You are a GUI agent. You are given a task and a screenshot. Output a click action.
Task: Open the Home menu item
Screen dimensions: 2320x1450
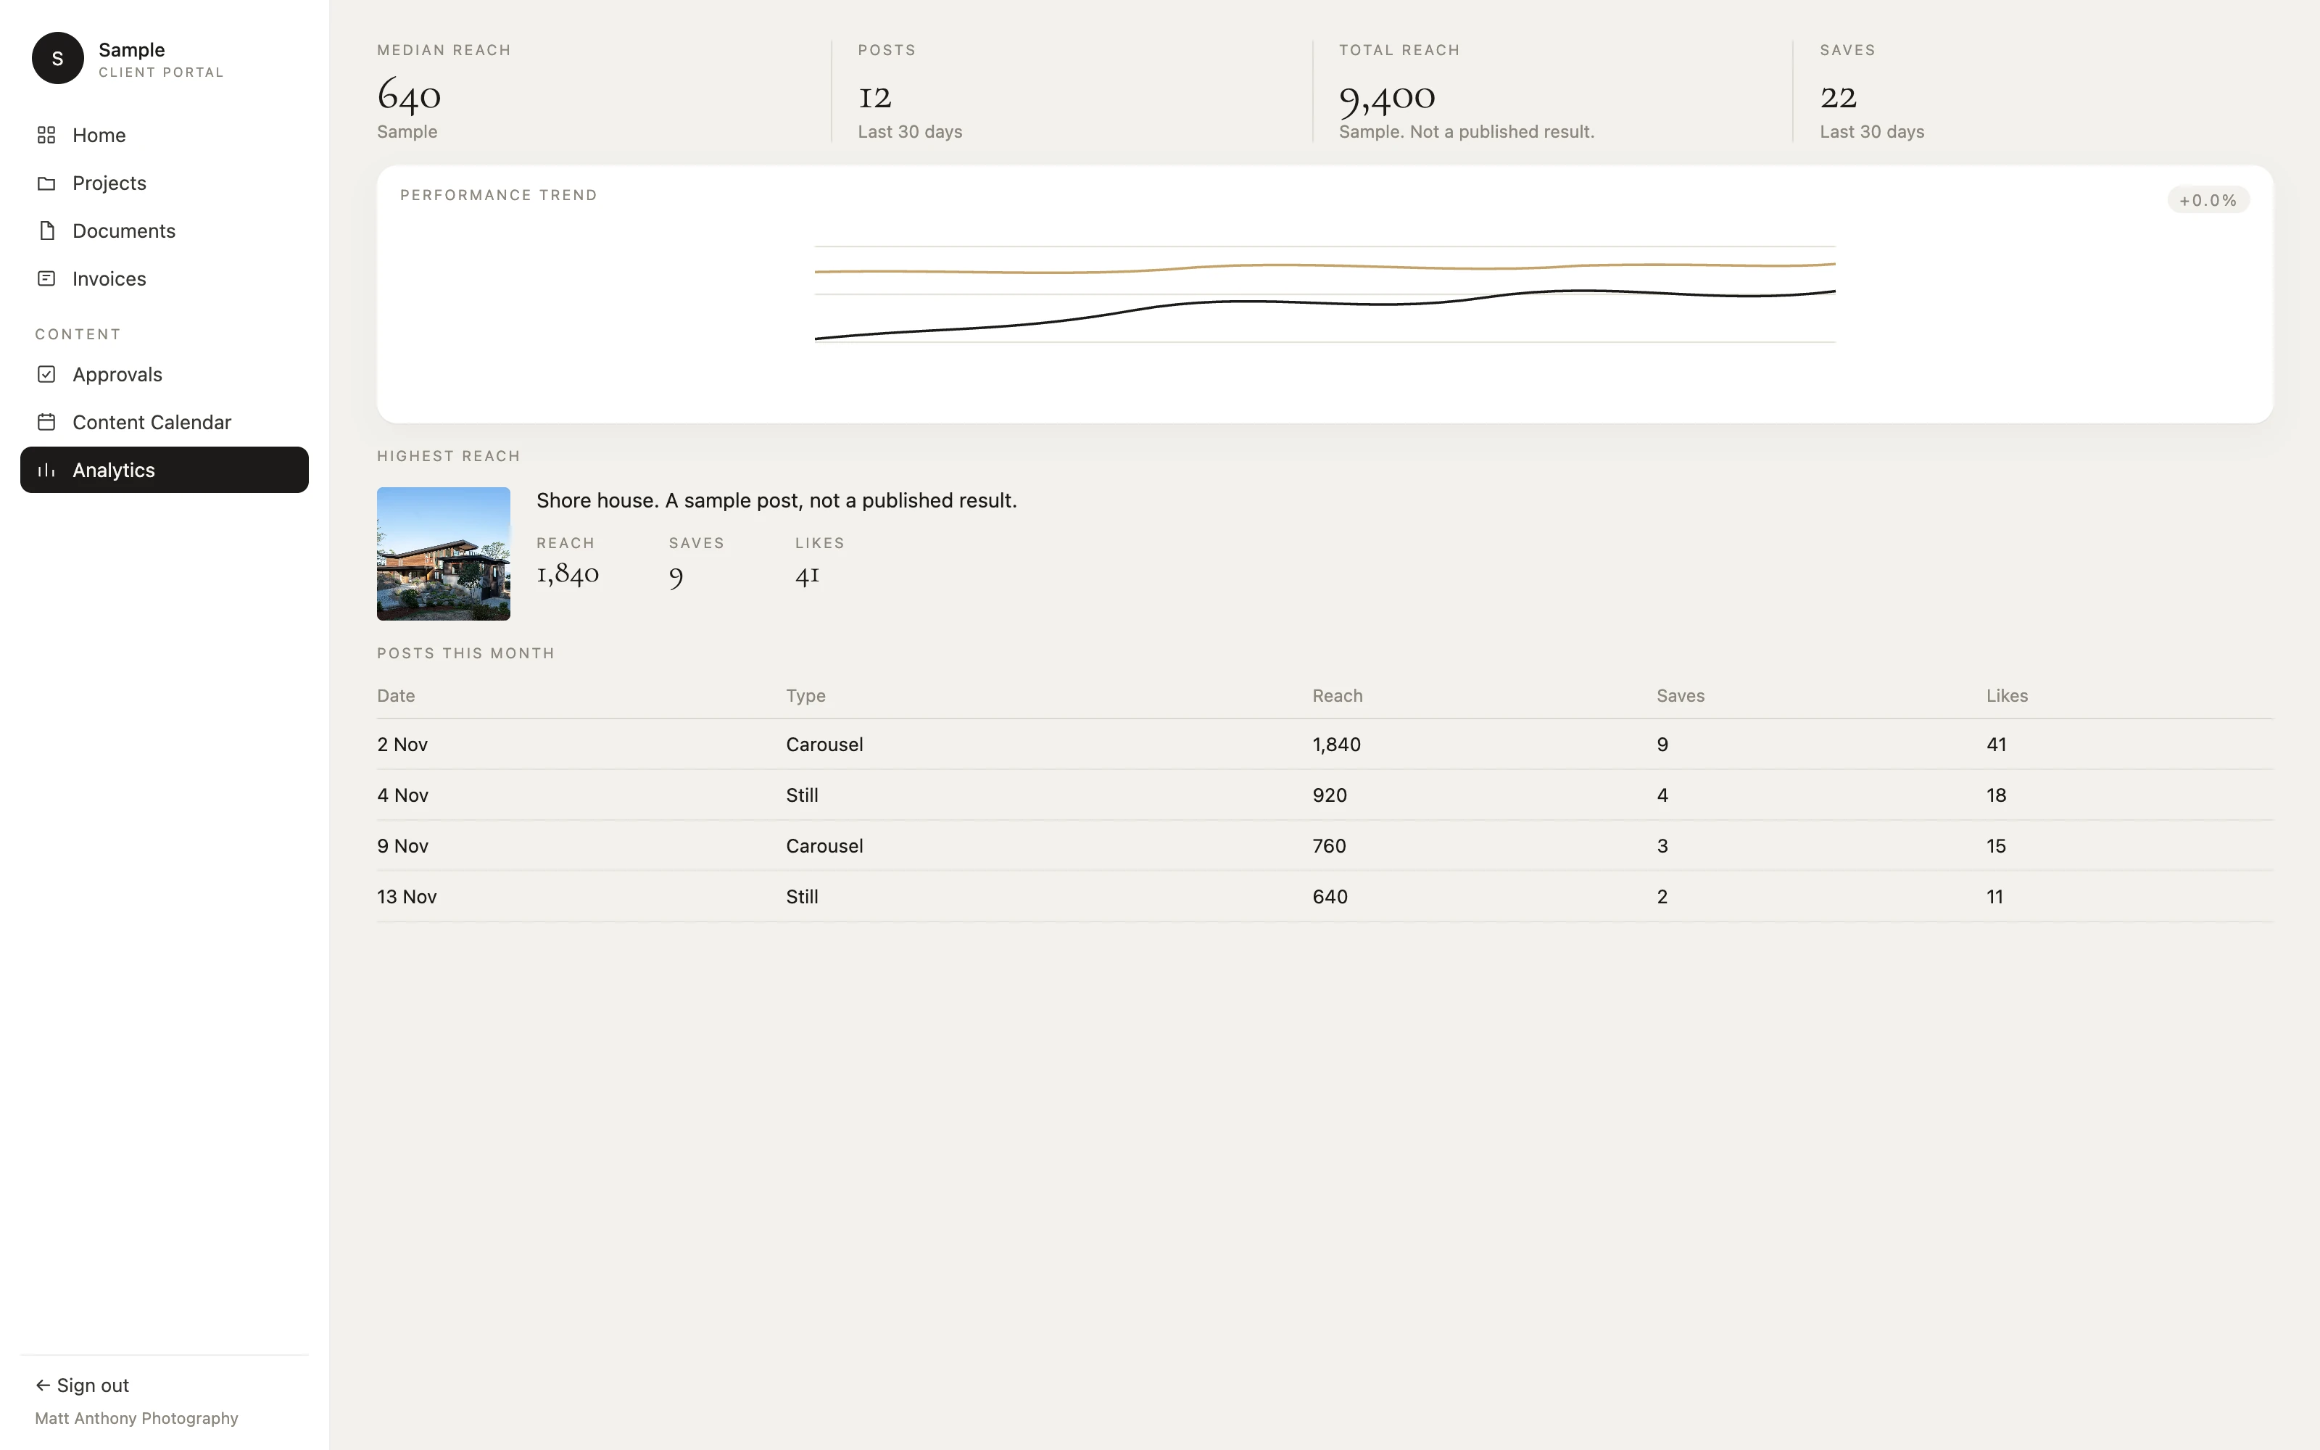tap(164, 136)
